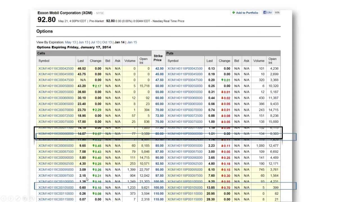Click put volume 1,080
This screenshot has height=202, width=360.
260,146
